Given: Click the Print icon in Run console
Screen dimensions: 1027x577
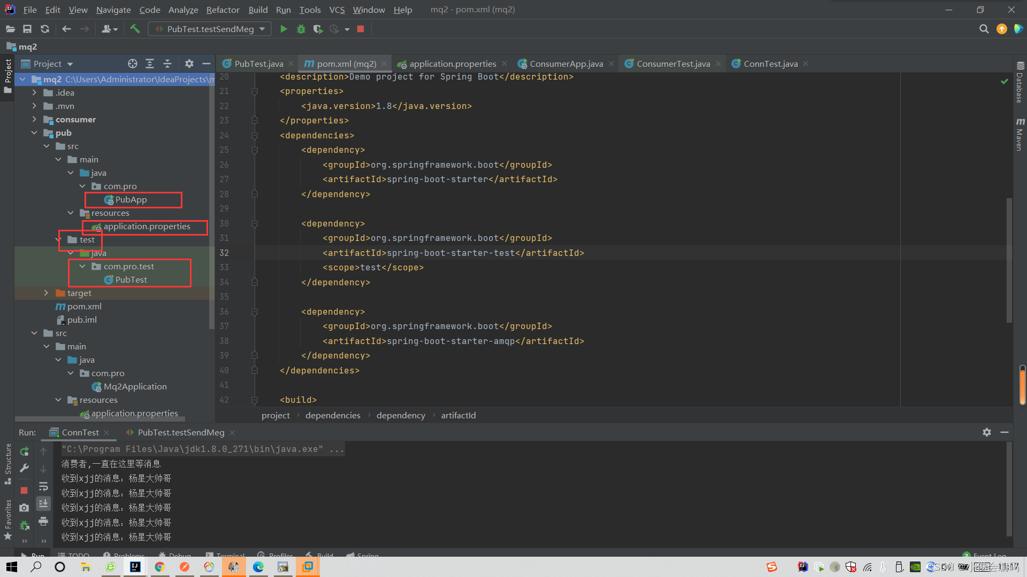Looking at the screenshot, I should tap(43, 521).
